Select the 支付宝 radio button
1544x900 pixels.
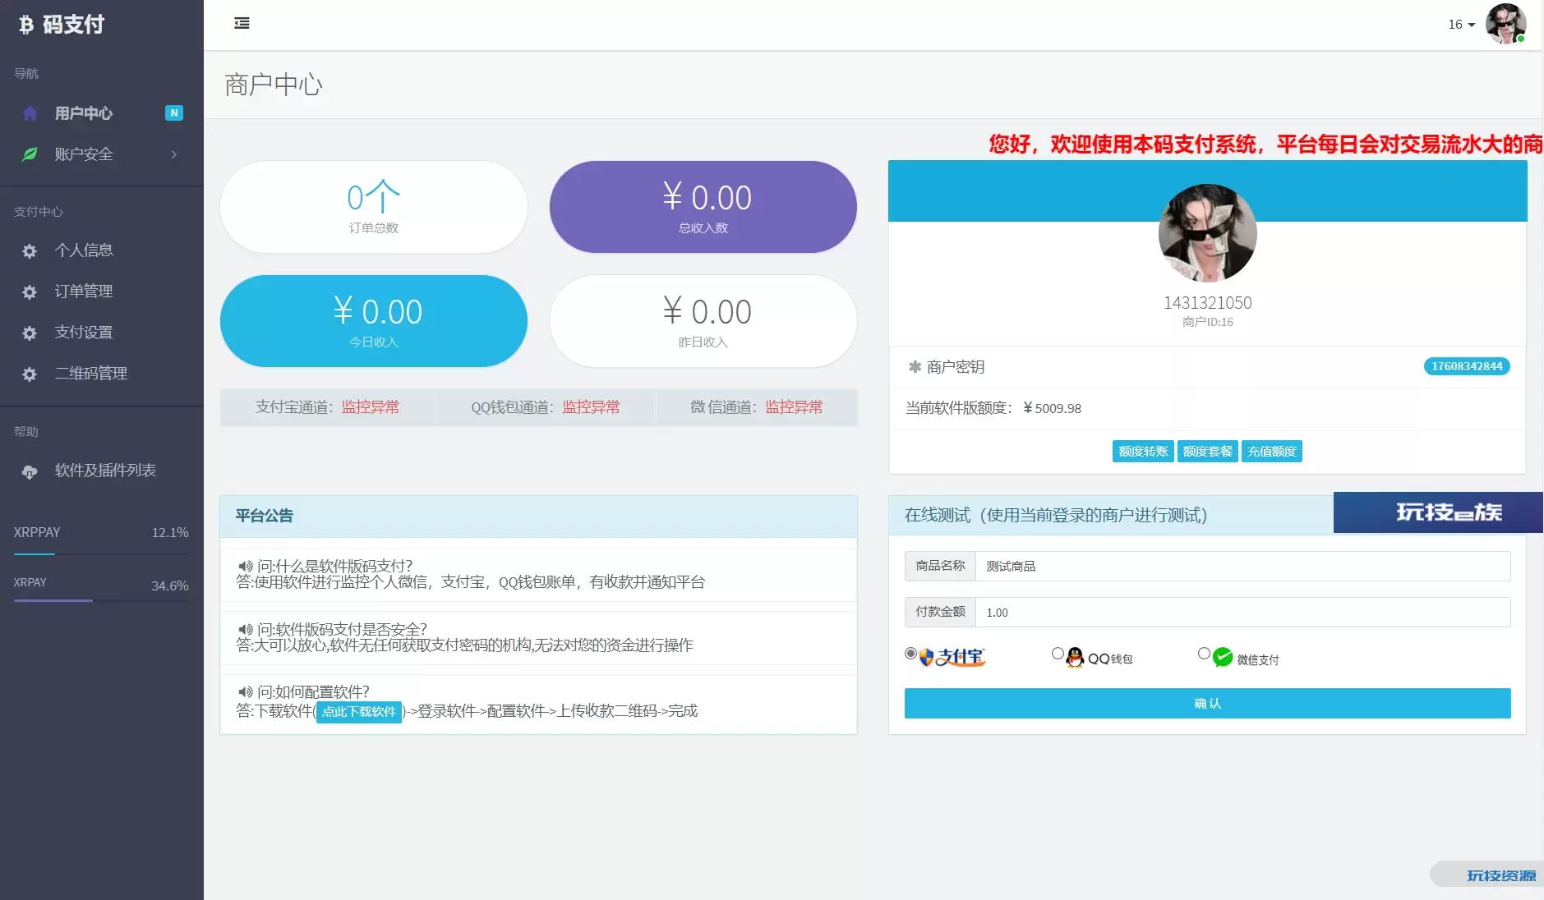910,654
